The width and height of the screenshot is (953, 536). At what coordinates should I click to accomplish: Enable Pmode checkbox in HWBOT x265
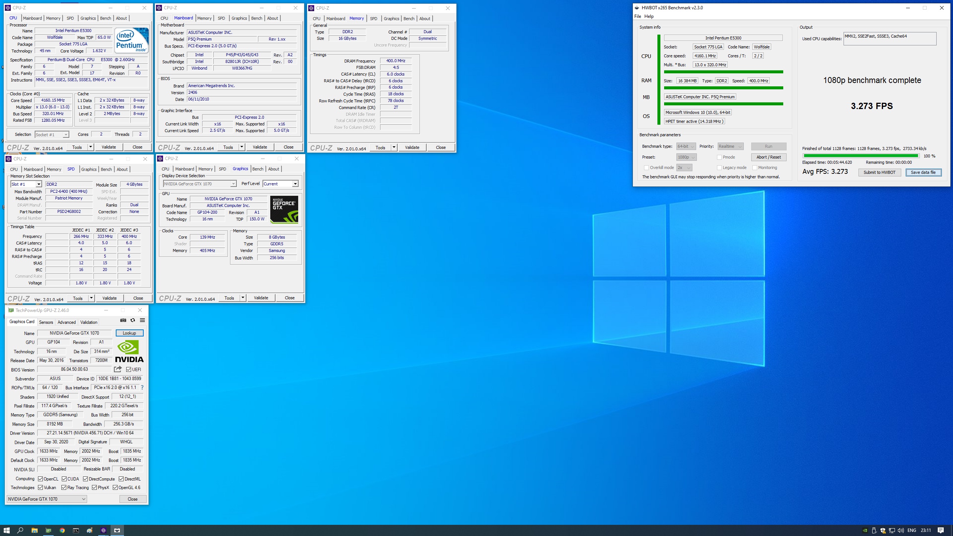click(719, 157)
